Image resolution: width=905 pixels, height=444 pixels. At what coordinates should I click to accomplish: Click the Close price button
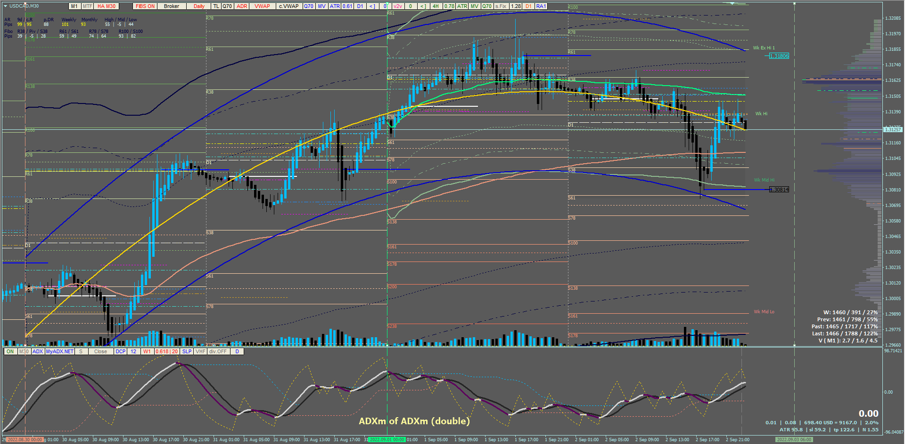[x=100, y=351]
